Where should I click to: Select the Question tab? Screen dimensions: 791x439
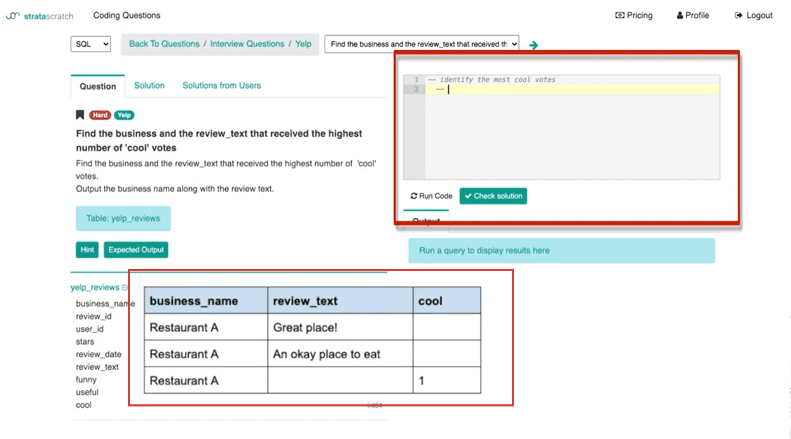coord(97,86)
